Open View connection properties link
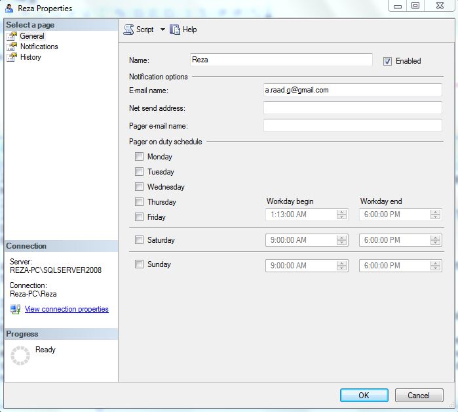458x412 pixels. coord(66,309)
